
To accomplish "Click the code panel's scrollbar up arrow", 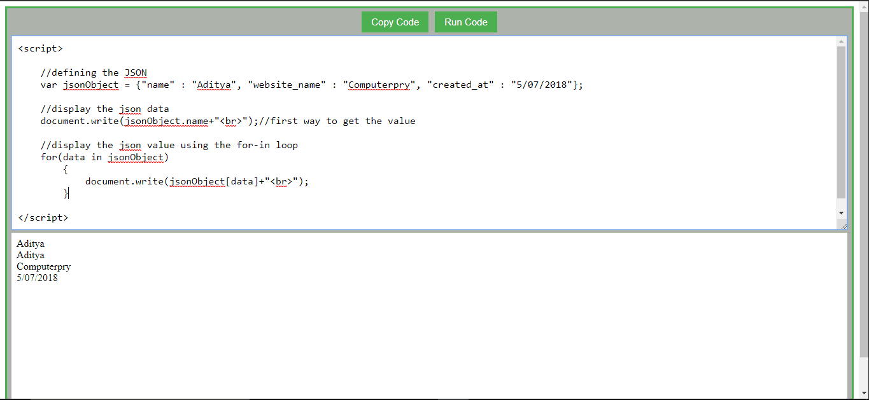I will tap(842, 42).
